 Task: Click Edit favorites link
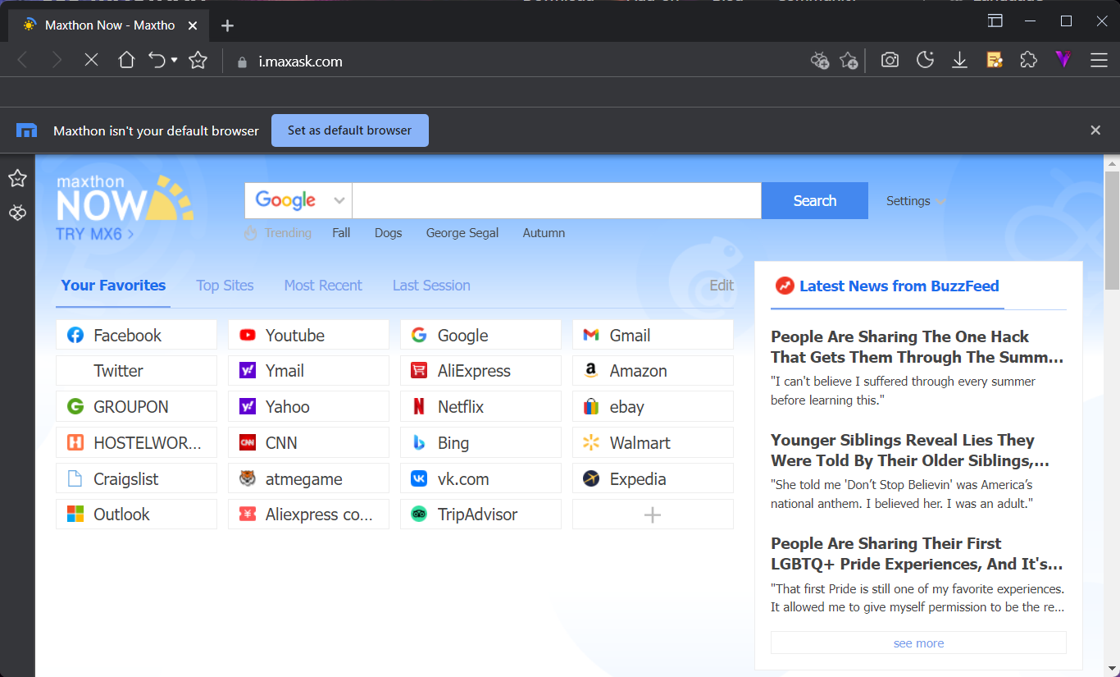[722, 286]
